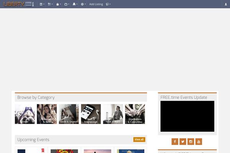The image size is (230, 153).
Task: Open the YouTube social channel
Action: [199, 142]
